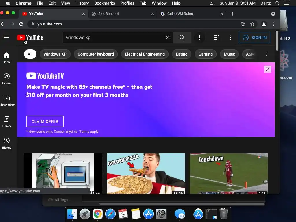
Task: Click the horizontal scrollbar in the back window
Action: [182, 204]
